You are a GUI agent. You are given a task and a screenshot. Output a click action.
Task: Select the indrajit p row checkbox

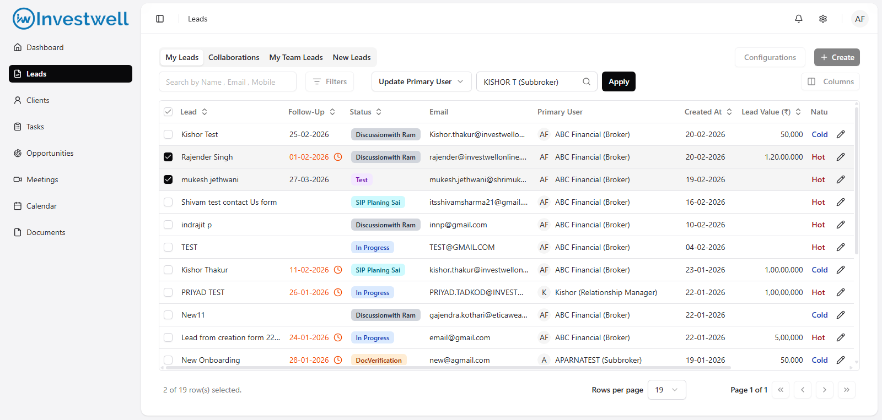[168, 225]
